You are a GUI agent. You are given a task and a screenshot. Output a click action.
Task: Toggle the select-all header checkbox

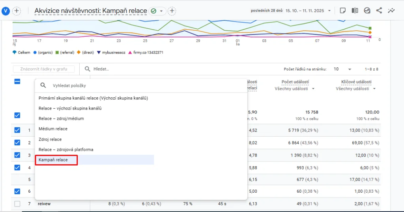[17, 82]
